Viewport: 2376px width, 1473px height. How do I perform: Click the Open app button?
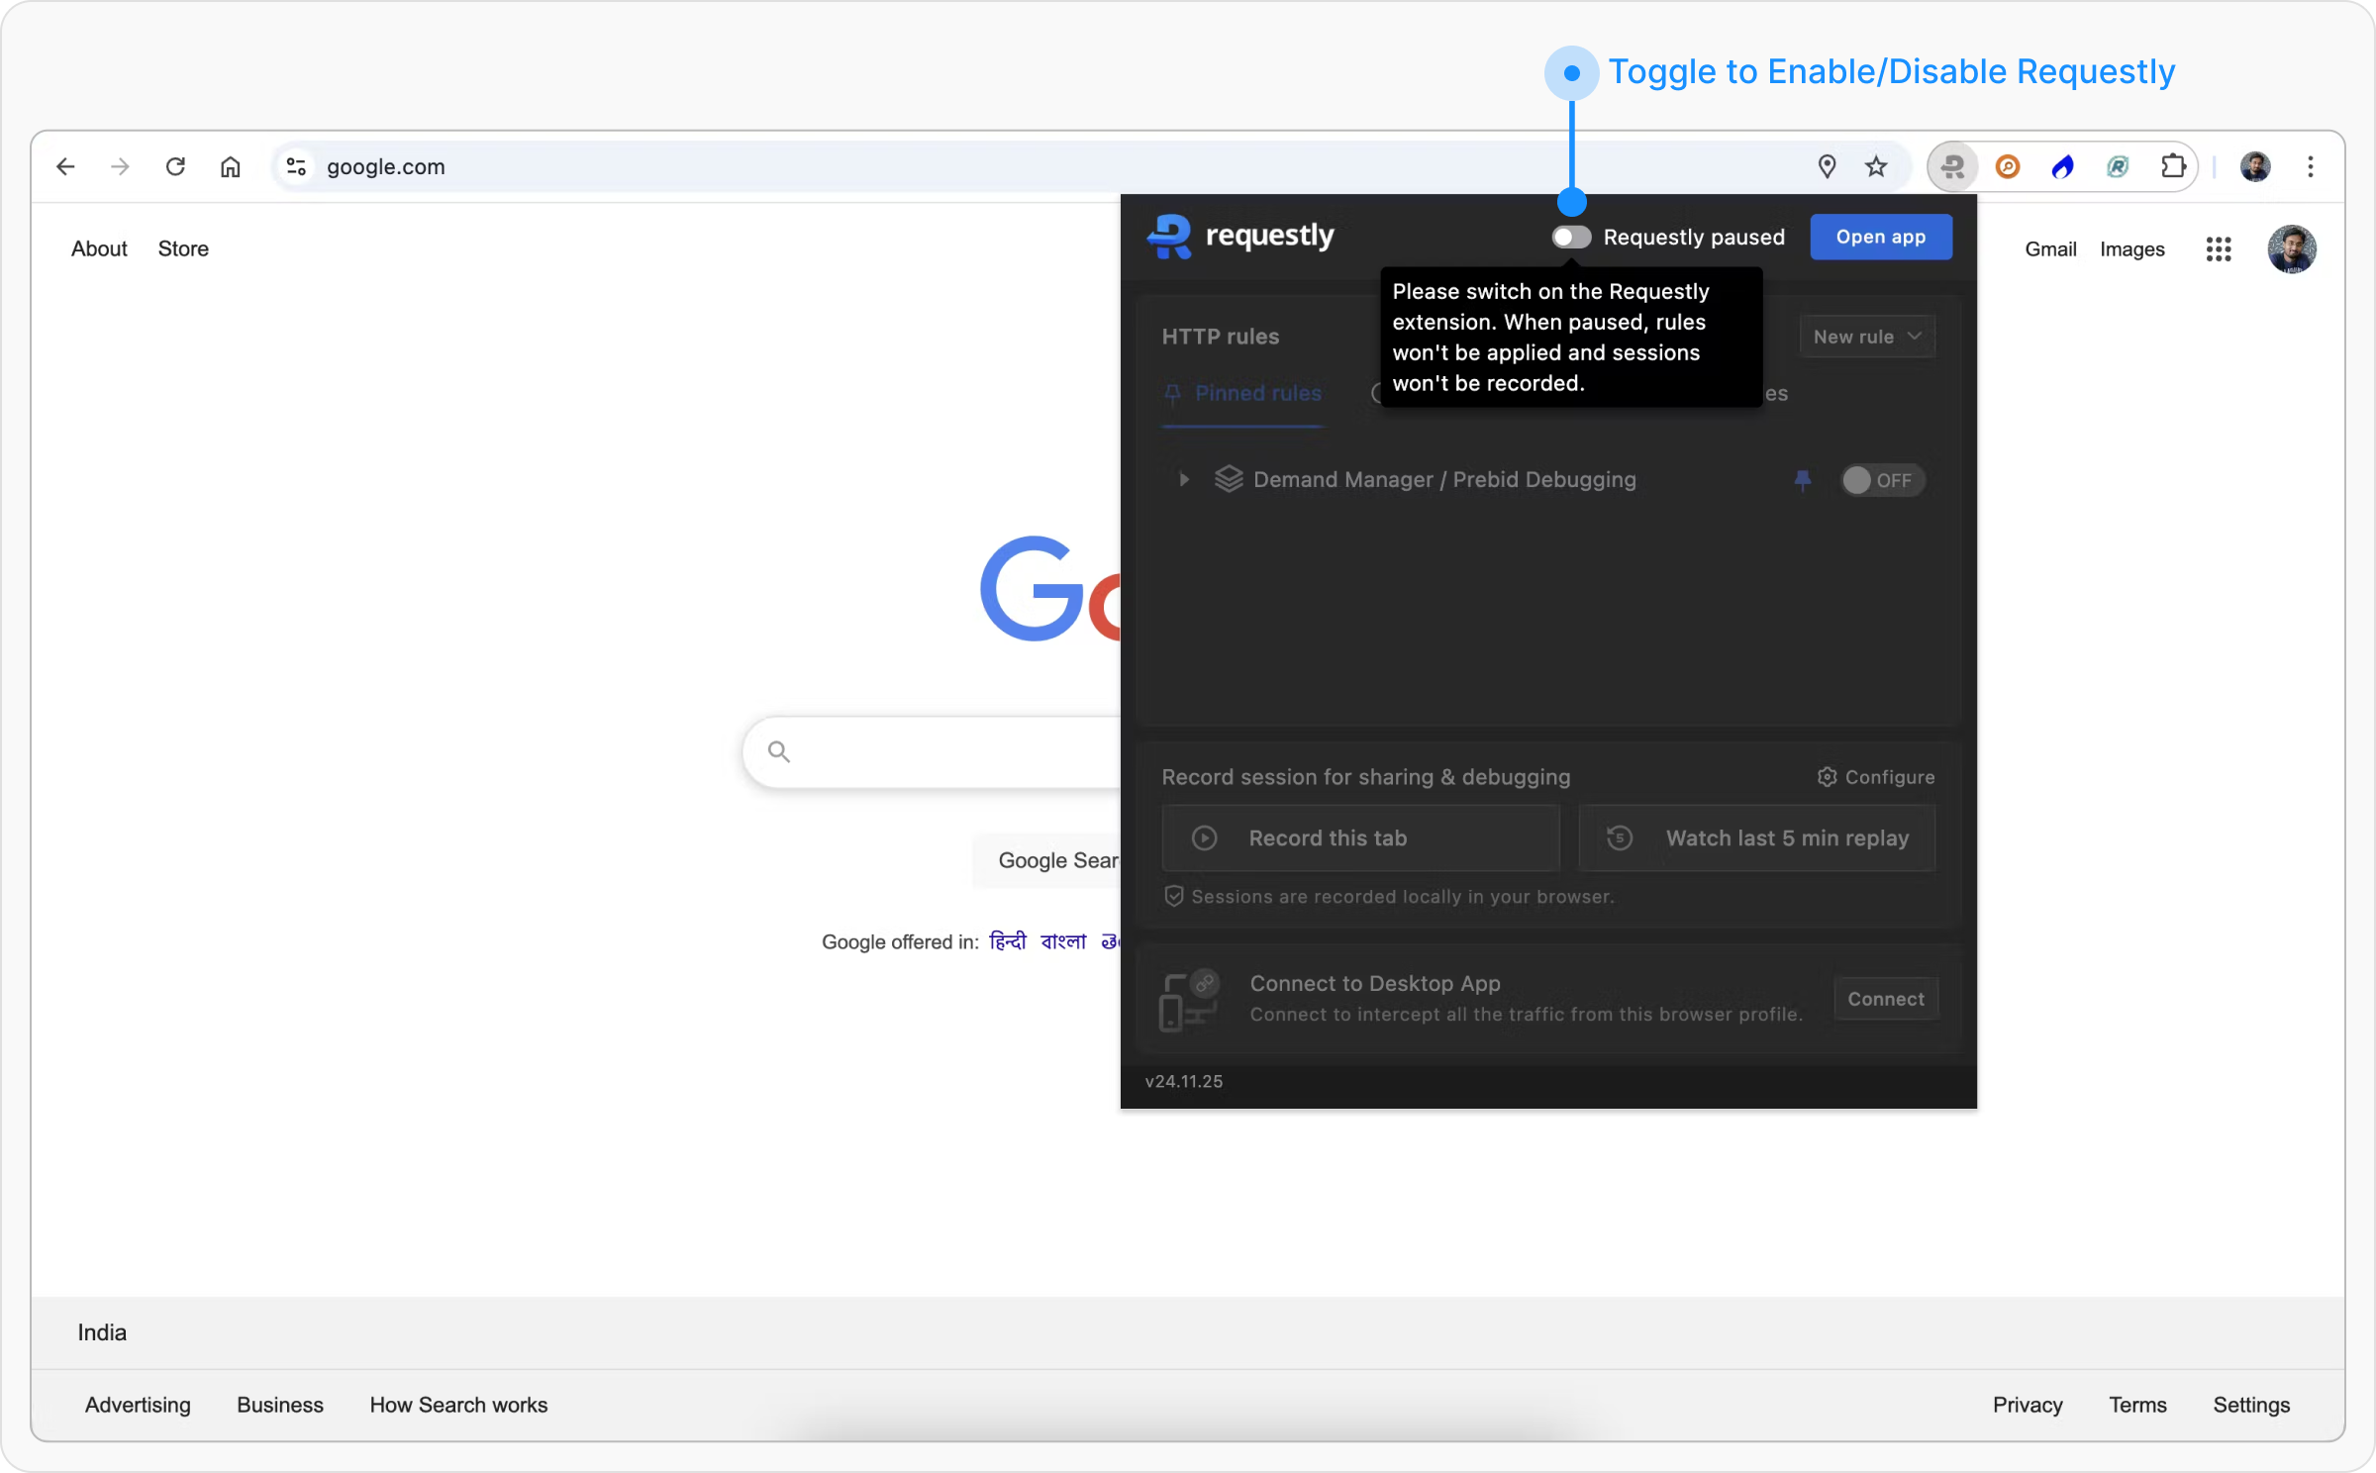1880,238
